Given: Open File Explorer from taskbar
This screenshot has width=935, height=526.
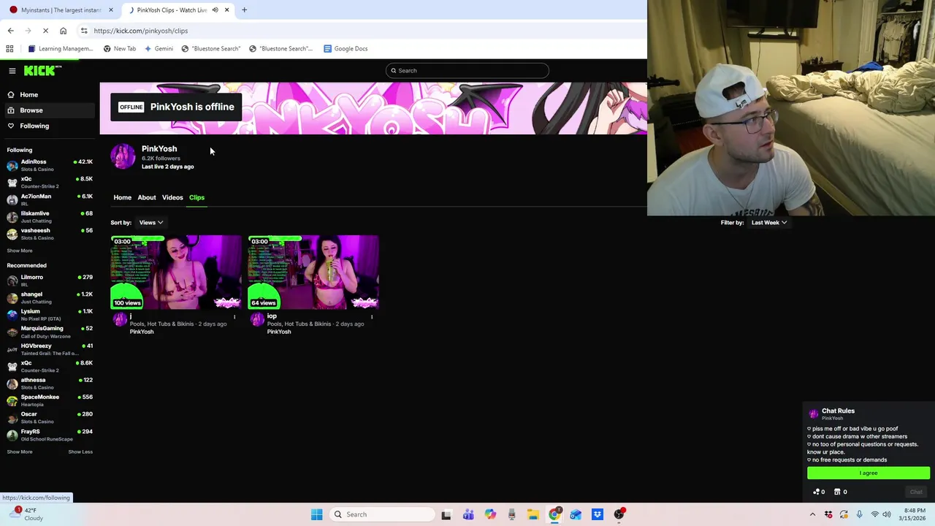Looking at the screenshot, I should pyautogui.click(x=533, y=514).
